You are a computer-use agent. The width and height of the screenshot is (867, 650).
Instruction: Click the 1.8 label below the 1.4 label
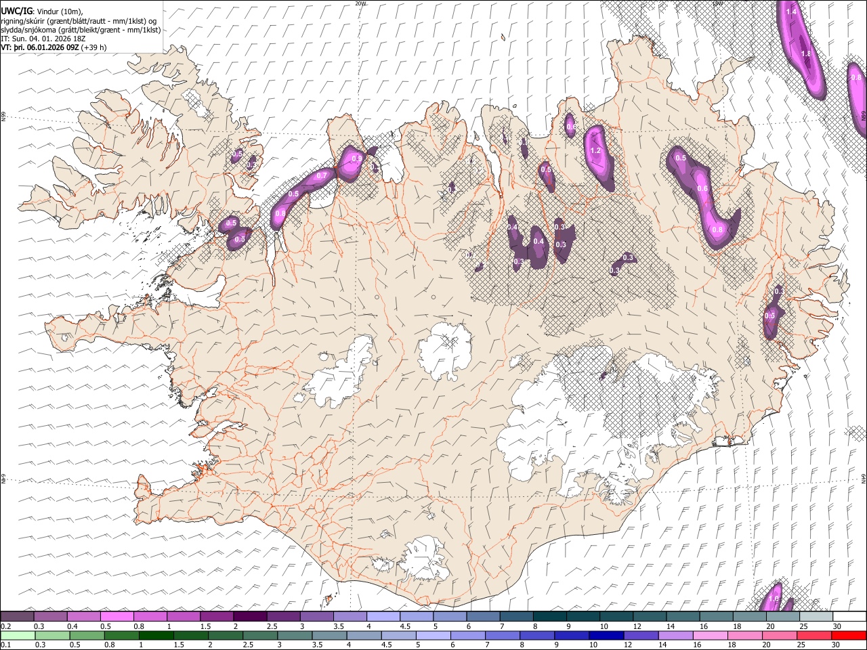806,54
